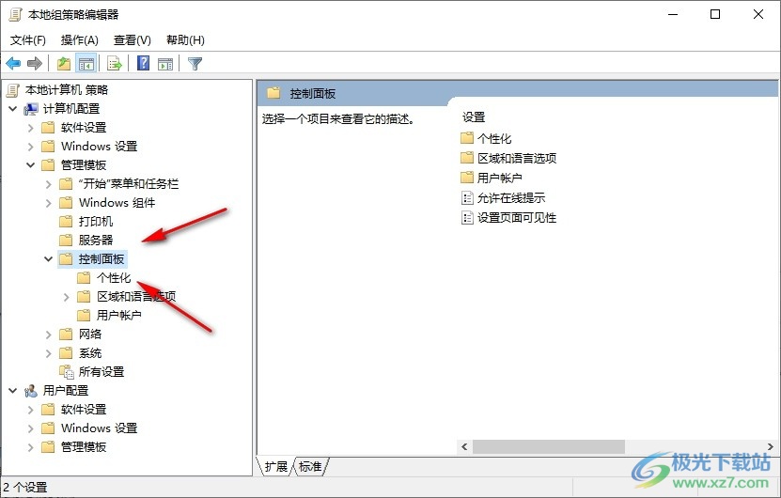Expand the 区域和语言选项 tree node
Screen dimensions: 781x498
point(66,297)
